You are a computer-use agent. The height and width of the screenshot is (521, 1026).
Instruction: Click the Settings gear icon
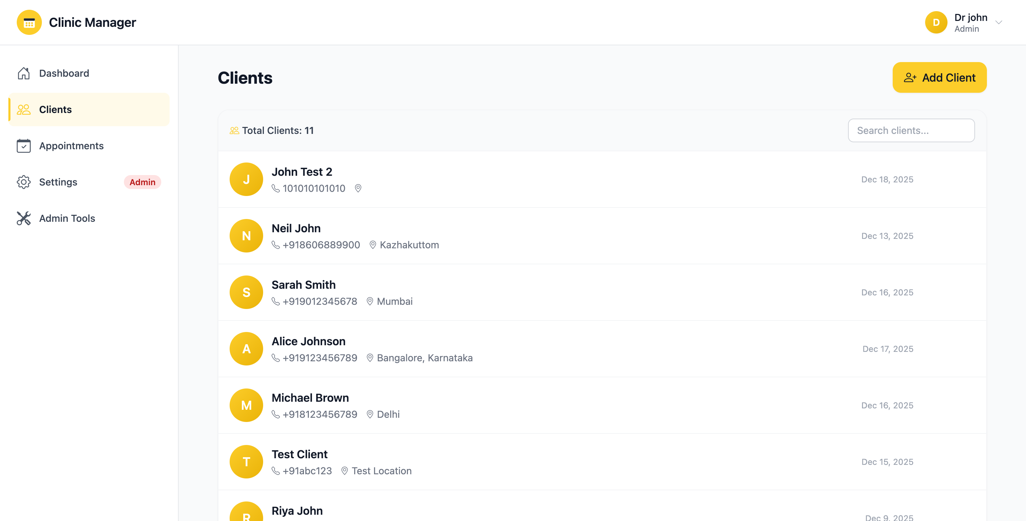tap(23, 182)
